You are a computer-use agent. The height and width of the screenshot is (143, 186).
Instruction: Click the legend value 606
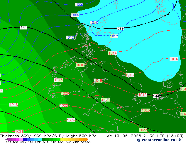[x=89, y=142]
